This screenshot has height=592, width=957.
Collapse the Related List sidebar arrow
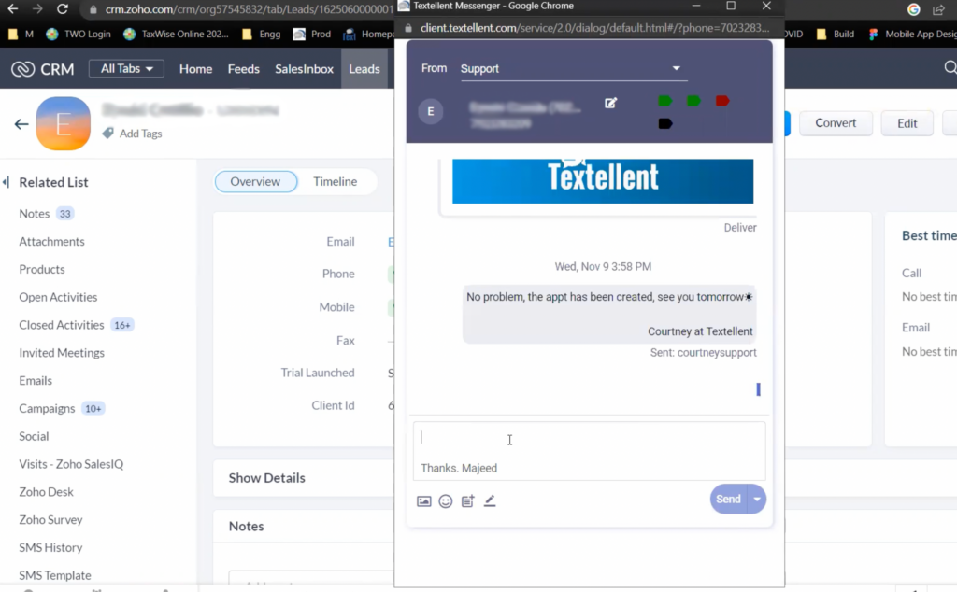click(7, 182)
